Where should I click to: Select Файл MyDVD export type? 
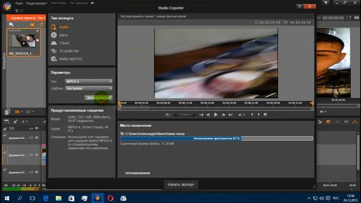(x=67, y=59)
